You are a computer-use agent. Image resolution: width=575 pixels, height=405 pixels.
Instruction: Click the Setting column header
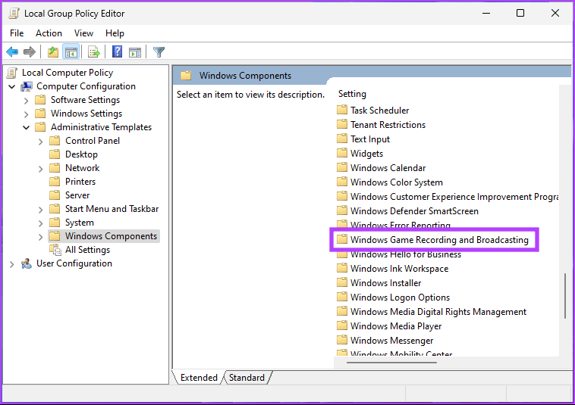tap(352, 94)
